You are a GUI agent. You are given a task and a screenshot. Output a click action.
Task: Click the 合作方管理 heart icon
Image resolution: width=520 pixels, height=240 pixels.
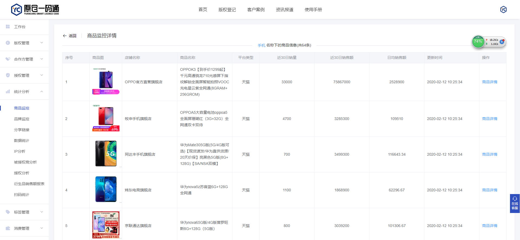point(8,59)
